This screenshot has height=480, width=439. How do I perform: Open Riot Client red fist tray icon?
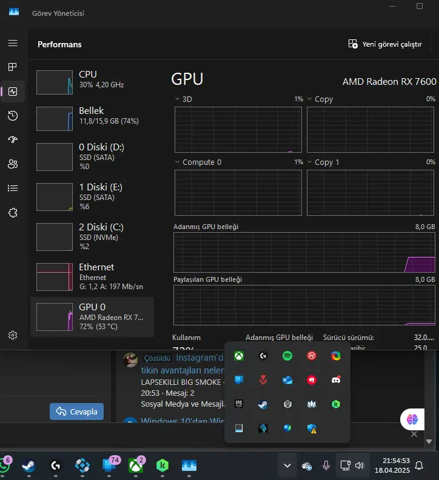point(312,380)
